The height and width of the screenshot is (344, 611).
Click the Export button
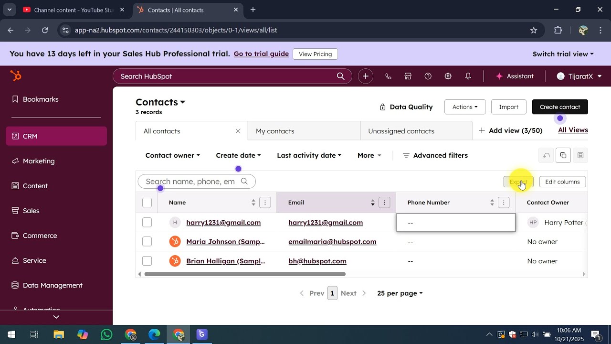click(x=518, y=182)
